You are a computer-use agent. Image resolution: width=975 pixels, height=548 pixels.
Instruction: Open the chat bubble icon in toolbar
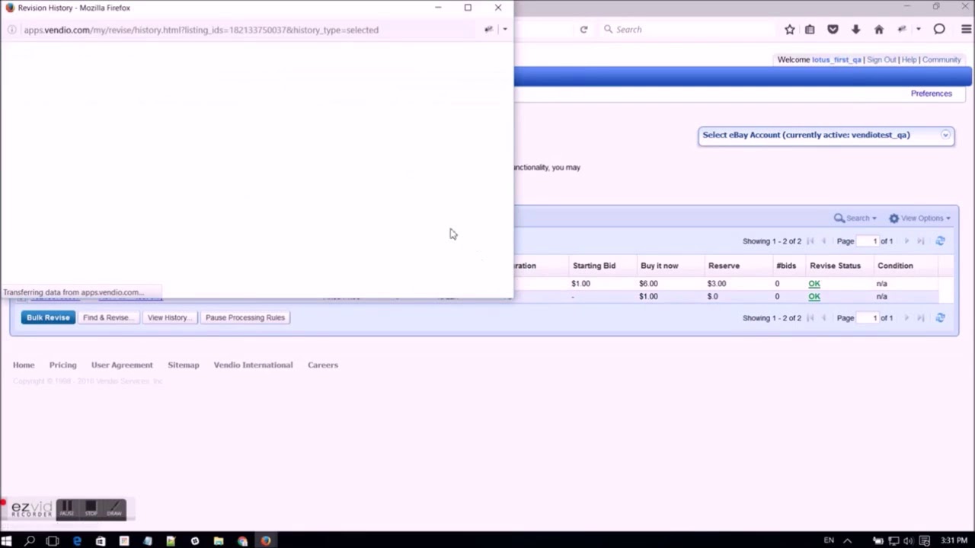[x=939, y=29]
